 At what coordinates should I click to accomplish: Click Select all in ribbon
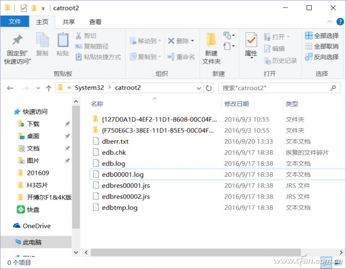(x=322, y=35)
